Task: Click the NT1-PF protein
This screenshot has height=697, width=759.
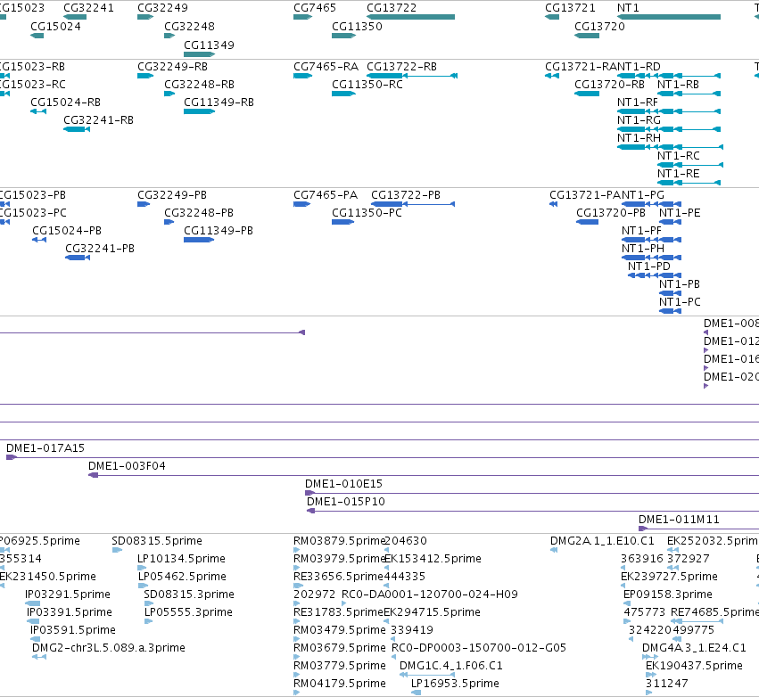Action: [x=652, y=241]
